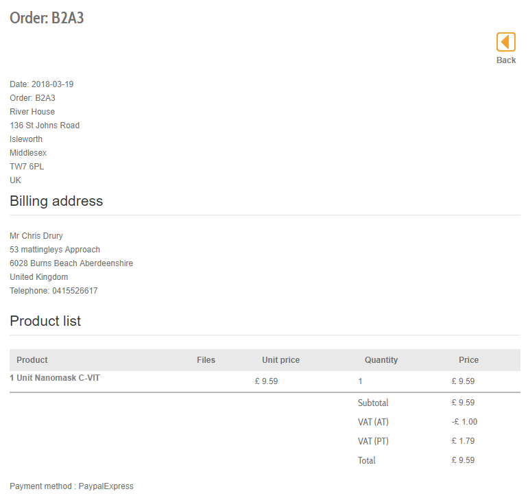Click the Product column header
The width and height of the screenshot is (528, 498).
[32, 360]
